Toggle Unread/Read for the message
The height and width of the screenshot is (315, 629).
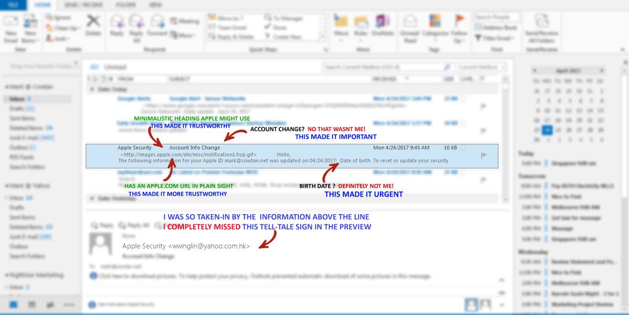(x=410, y=29)
